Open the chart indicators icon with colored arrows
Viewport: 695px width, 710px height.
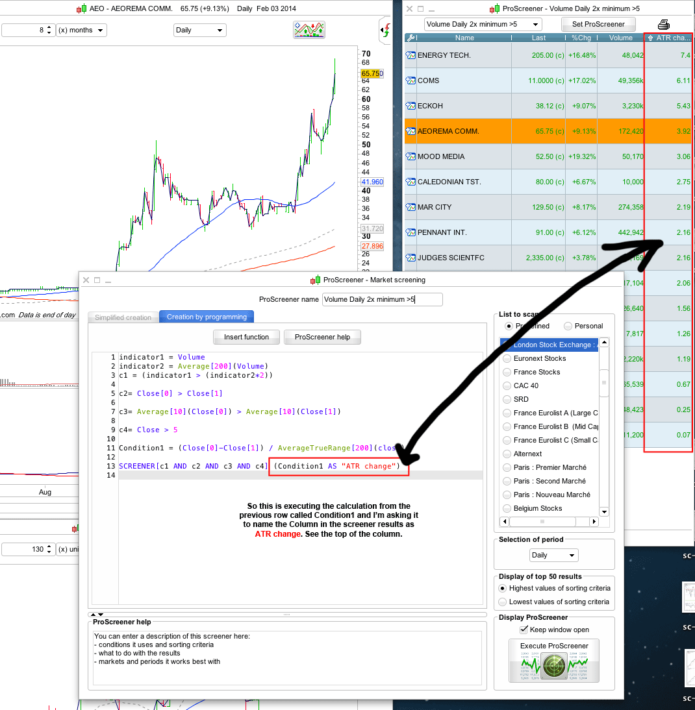point(309,30)
